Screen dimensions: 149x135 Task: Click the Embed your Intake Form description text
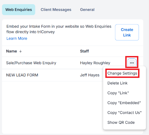point(59,29)
